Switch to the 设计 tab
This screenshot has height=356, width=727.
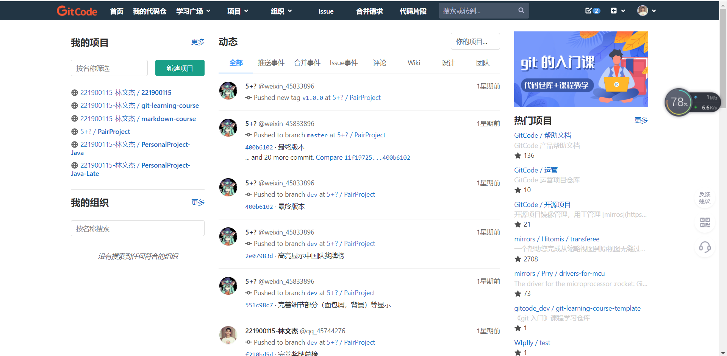coord(448,63)
